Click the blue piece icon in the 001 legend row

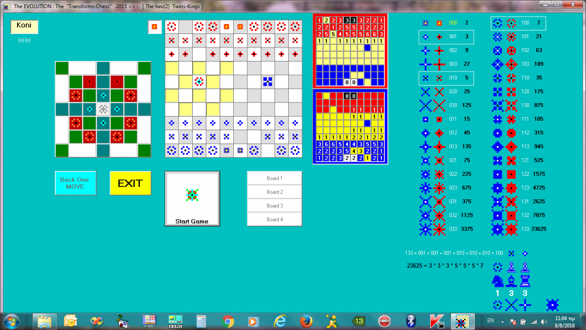coord(425,36)
